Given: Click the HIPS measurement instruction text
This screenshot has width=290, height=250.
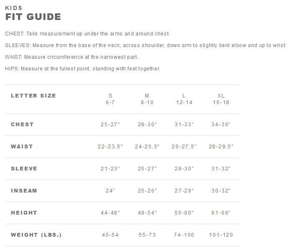Looking at the screenshot, I should (x=82, y=68).
